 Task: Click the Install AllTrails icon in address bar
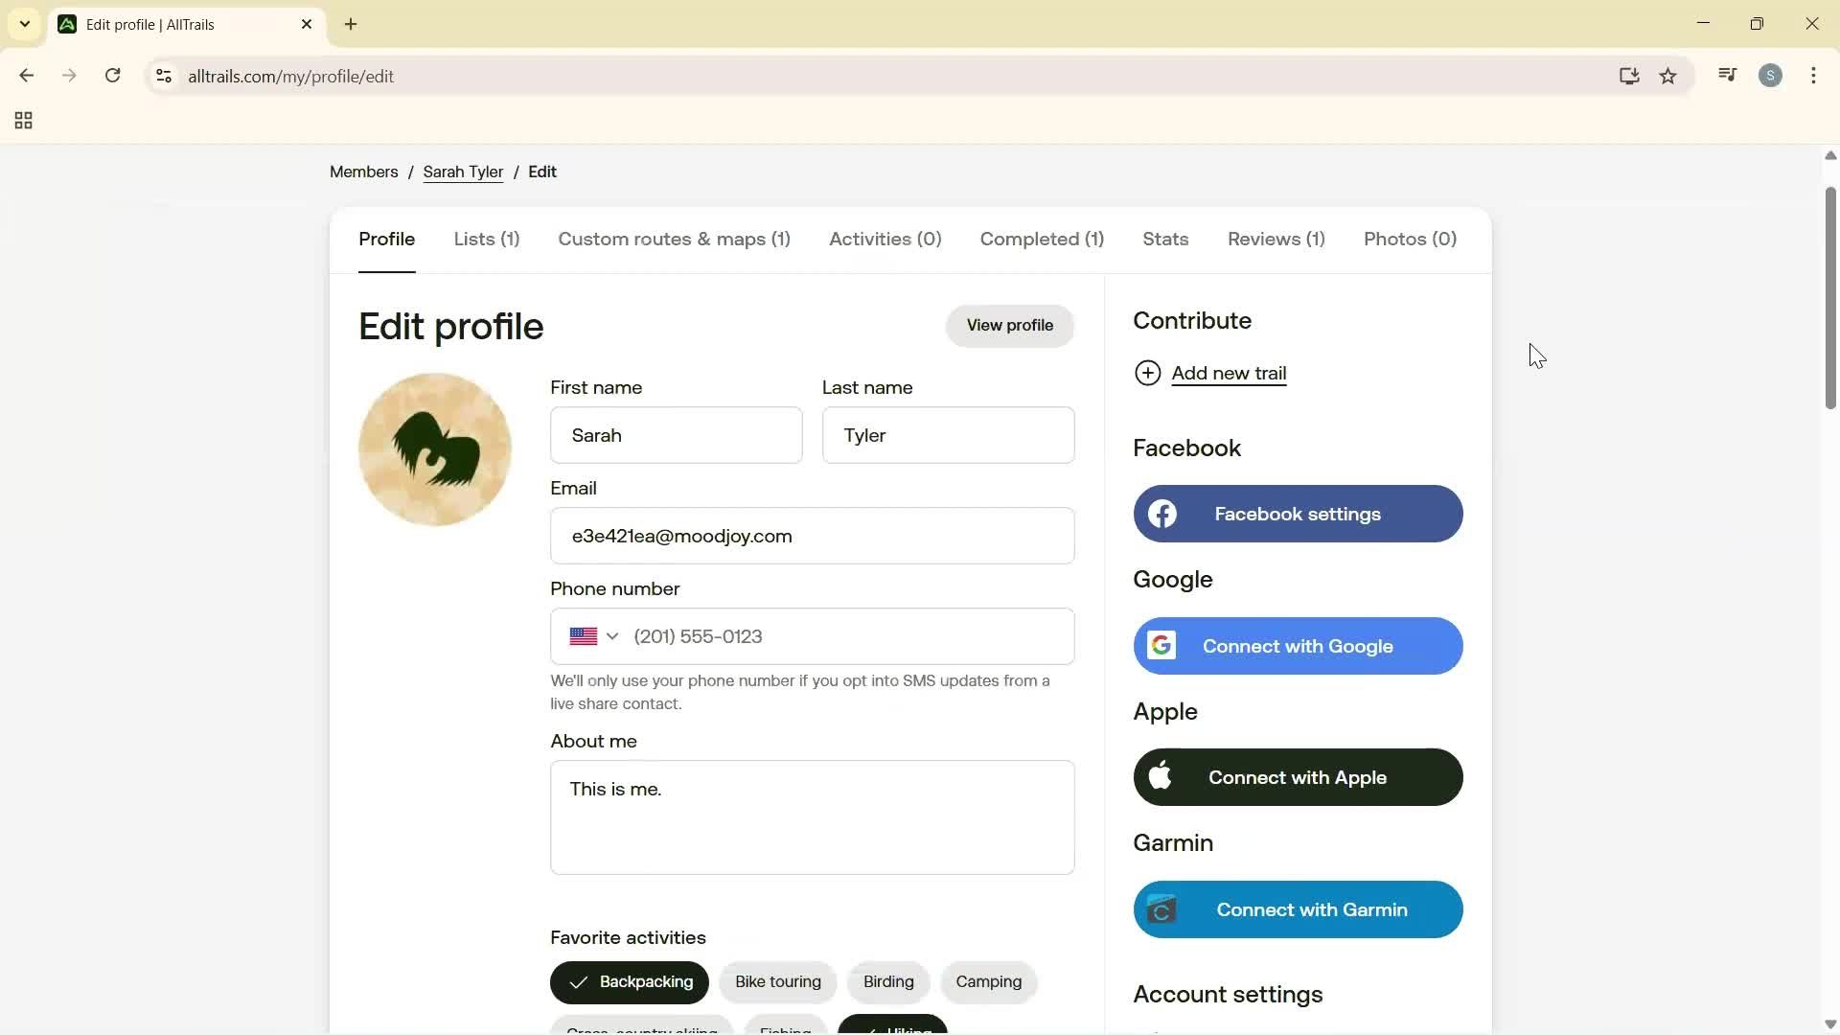tap(1629, 76)
